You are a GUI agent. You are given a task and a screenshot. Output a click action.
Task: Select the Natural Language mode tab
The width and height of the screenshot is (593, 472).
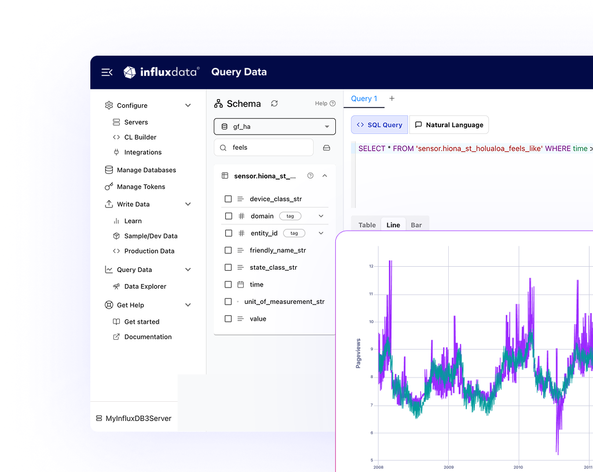click(449, 125)
